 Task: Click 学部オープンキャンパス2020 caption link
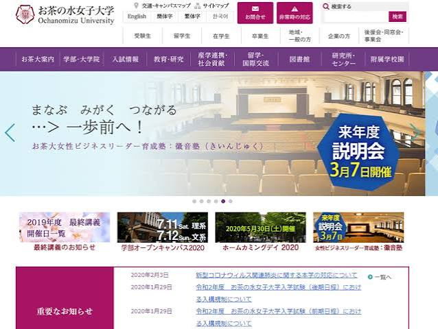[x=163, y=247]
